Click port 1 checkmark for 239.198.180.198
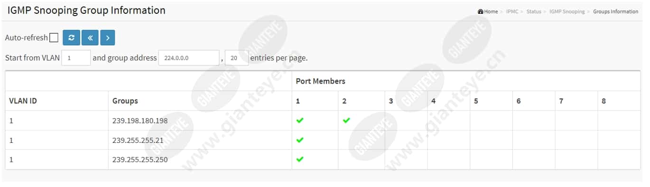The image size is (650, 187). point(299,121)
